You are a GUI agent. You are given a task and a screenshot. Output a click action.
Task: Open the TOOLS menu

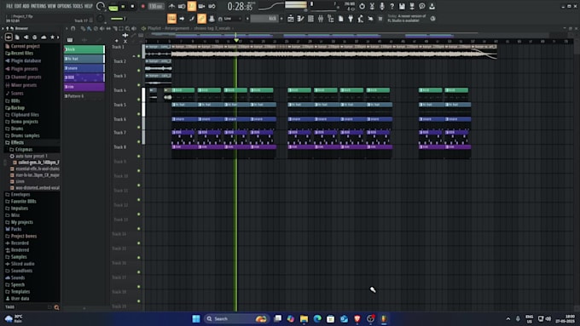pyautogui.click(x=78, y=6)
